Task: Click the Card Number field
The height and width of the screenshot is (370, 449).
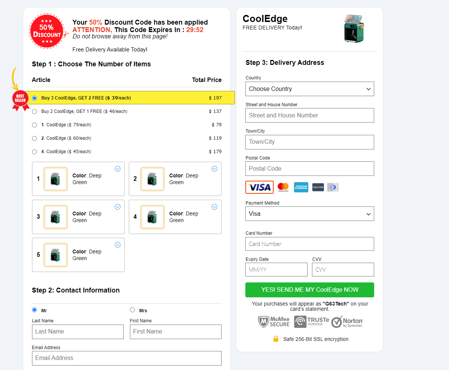Action: (309, 244)
